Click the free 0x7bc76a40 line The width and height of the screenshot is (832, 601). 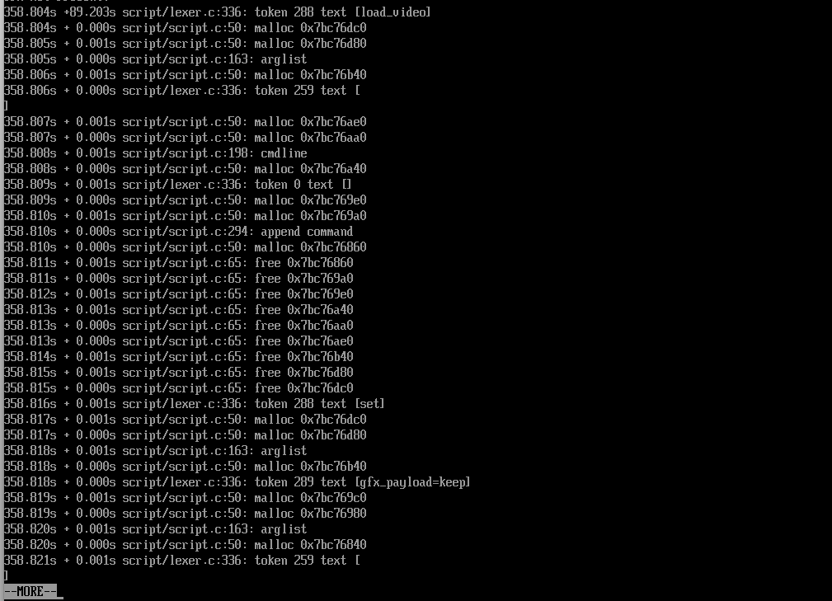[178, 310]
